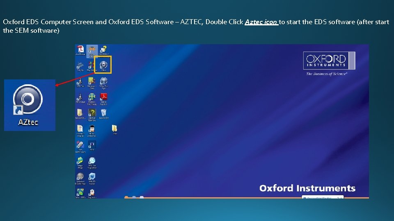The image size is (394, 221).
Task: Open the document folder below the Nordlys folder
Action: coord(80,131)
